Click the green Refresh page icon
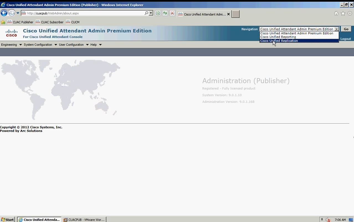 pos(165,13)
